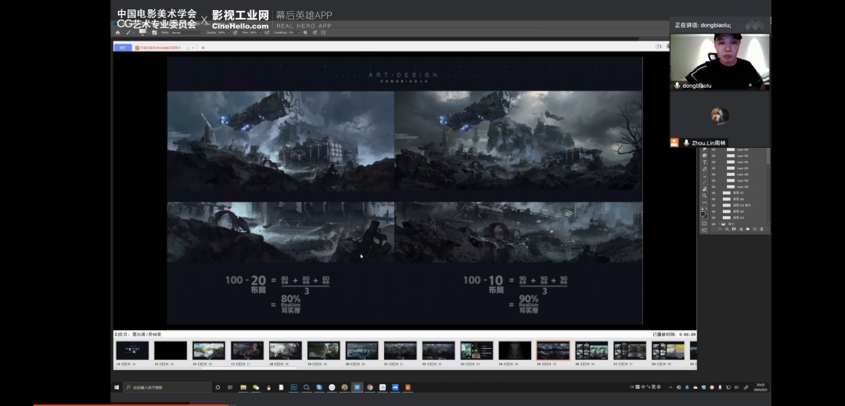Collapse the group folder in layers panel

coord(720,224)
